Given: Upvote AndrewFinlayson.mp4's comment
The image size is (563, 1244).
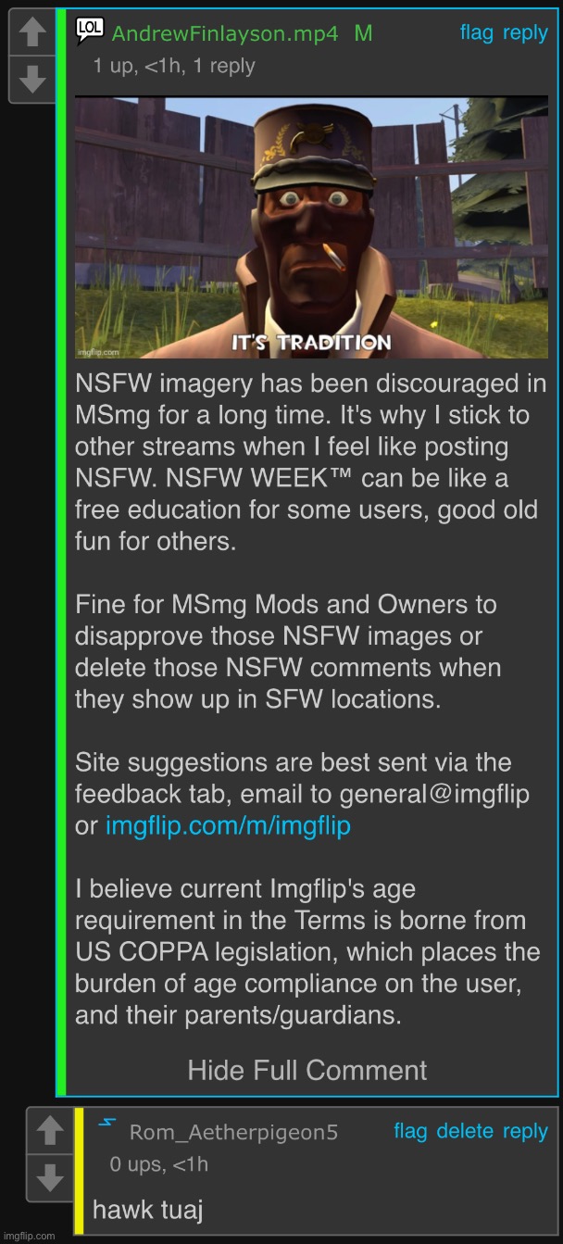Looking at the screenshot, I should coord(32,33).
